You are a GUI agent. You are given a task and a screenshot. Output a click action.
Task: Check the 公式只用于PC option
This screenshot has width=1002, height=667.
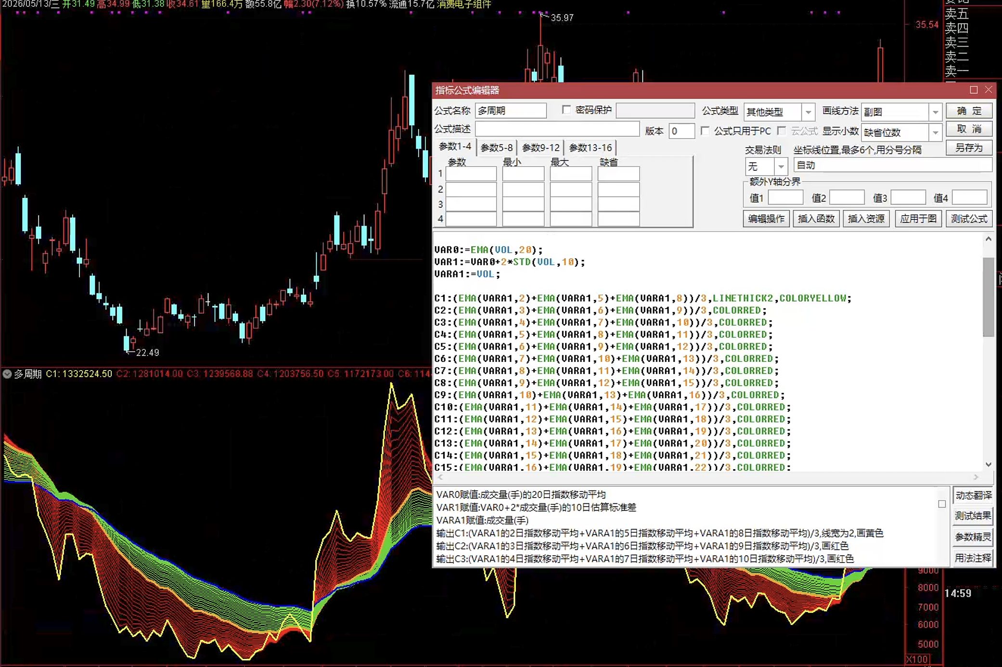coord(705,131)
